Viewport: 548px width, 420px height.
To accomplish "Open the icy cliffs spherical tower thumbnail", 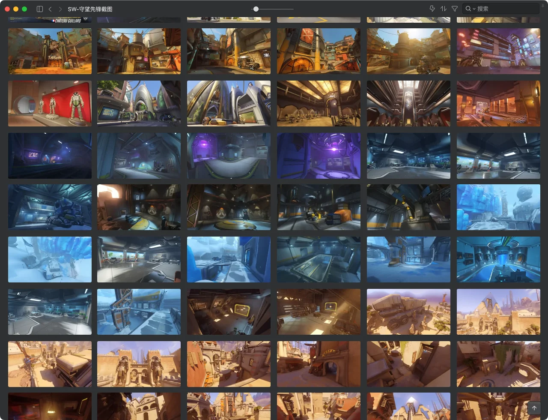I will 498,207.
